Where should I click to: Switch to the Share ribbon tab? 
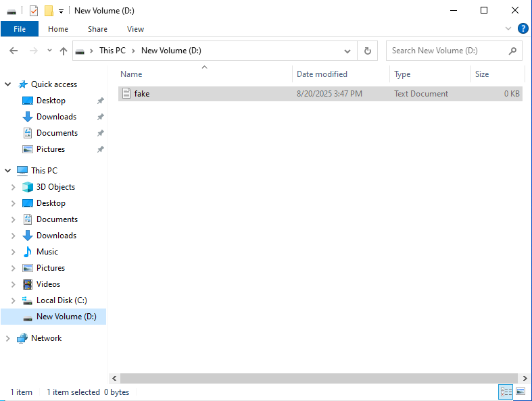tap(97, 29)
